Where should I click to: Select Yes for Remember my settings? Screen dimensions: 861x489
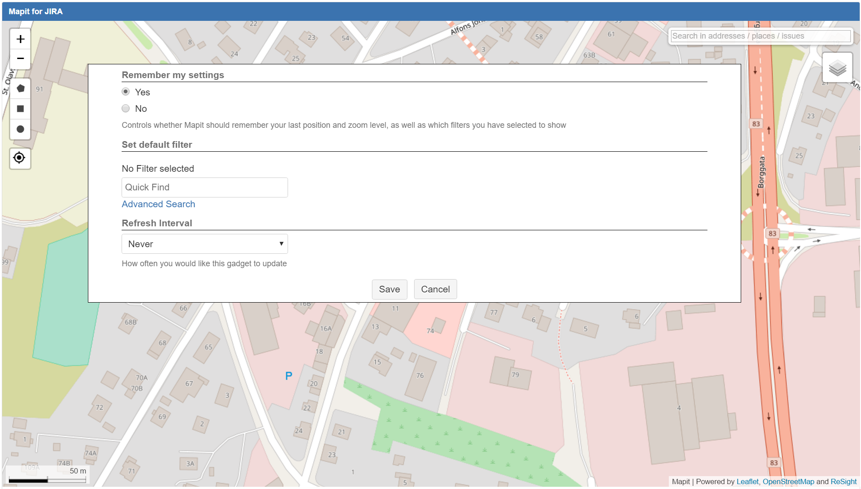pos(126,92)
